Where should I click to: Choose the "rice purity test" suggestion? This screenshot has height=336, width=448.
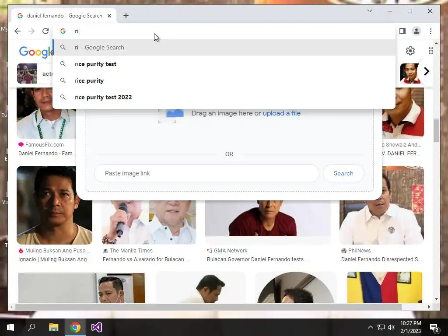click(224, 64)
